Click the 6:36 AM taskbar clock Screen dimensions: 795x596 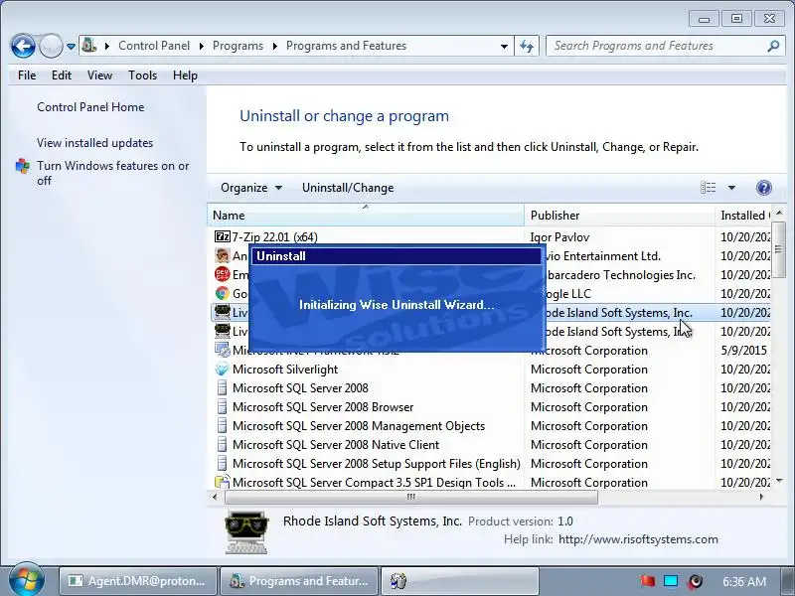point(743,581)
